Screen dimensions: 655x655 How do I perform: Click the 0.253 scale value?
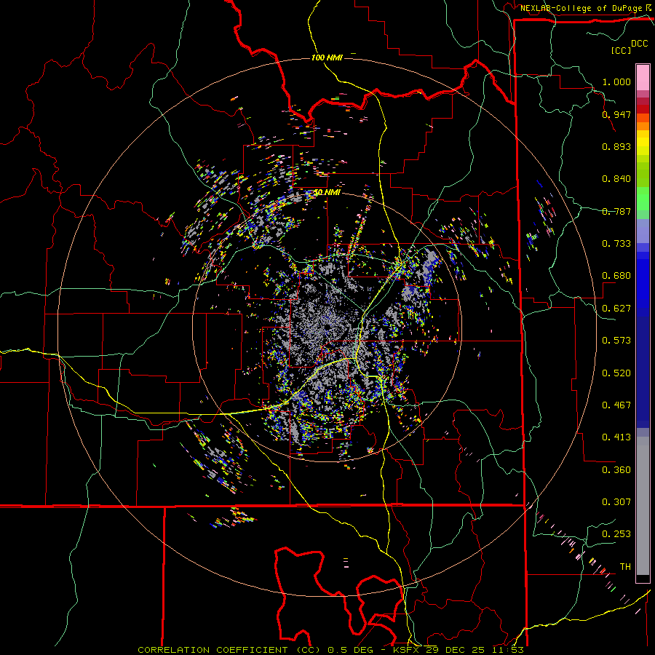click(x=616, y=534)
